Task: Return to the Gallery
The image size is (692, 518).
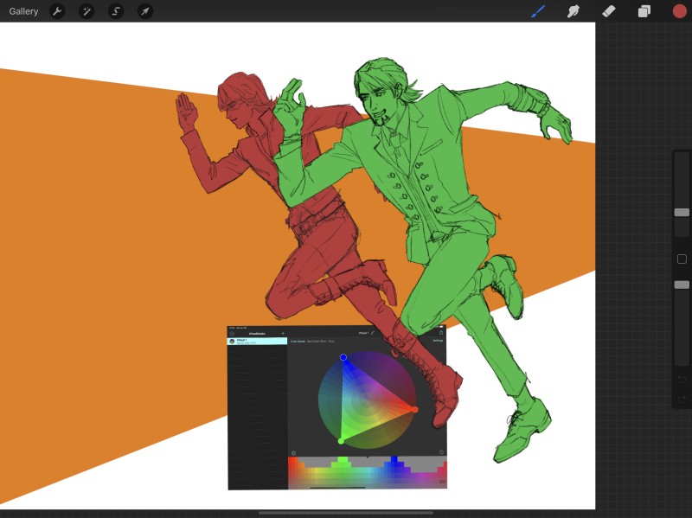Action: tap(23, 11)
